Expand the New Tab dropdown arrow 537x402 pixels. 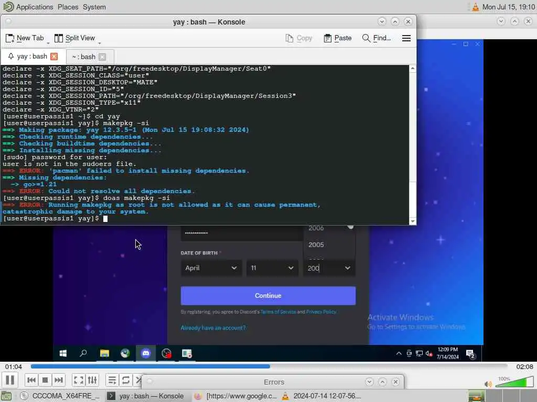pos(48,43)
